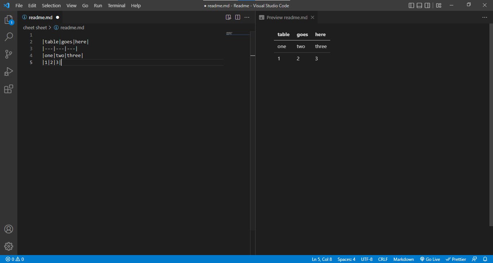Image resolution: width=493 pixels, height=263 pixels.
Task: Click 'one' cell in preview table
Action: tap(282, 47)
